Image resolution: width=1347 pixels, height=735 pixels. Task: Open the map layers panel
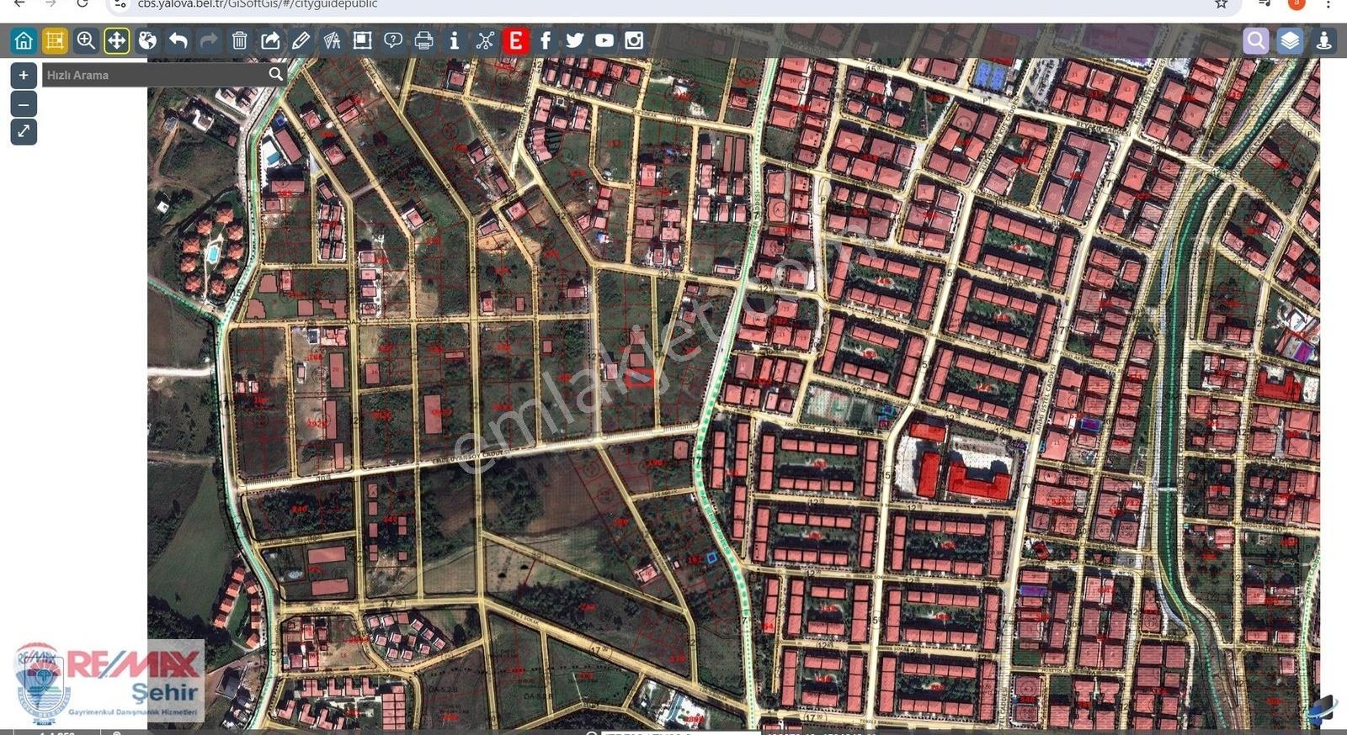point(1290,40)
